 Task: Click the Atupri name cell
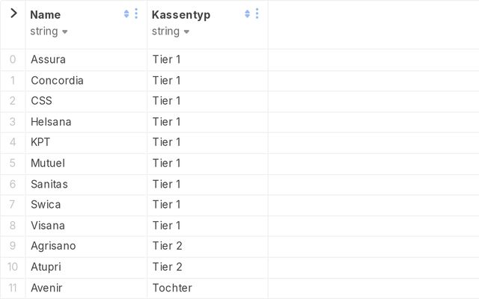coord(46,267)
